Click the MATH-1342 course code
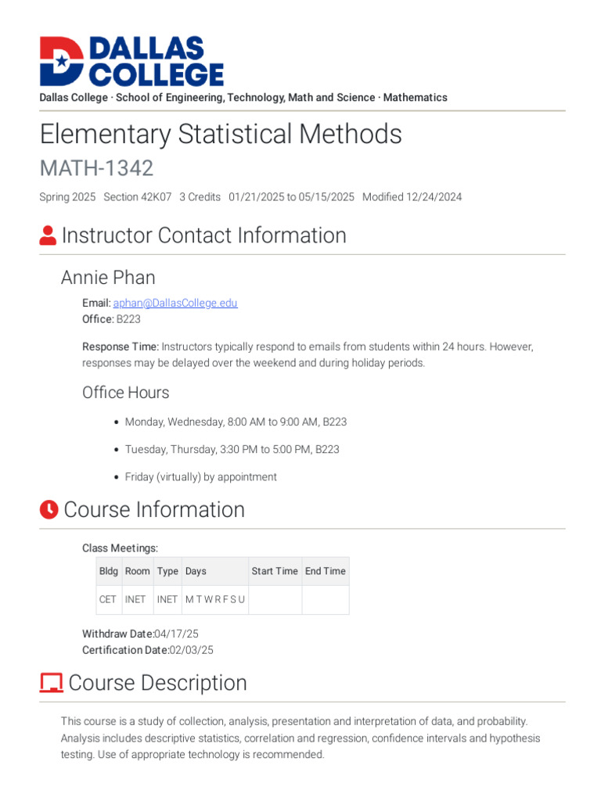601x801 pixels. click(x=96, y=168)
